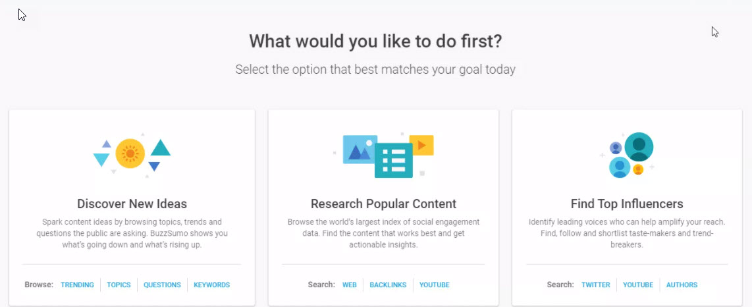Click the Discover New Ideas heading
752x307 pixels.
coord(132,204)
